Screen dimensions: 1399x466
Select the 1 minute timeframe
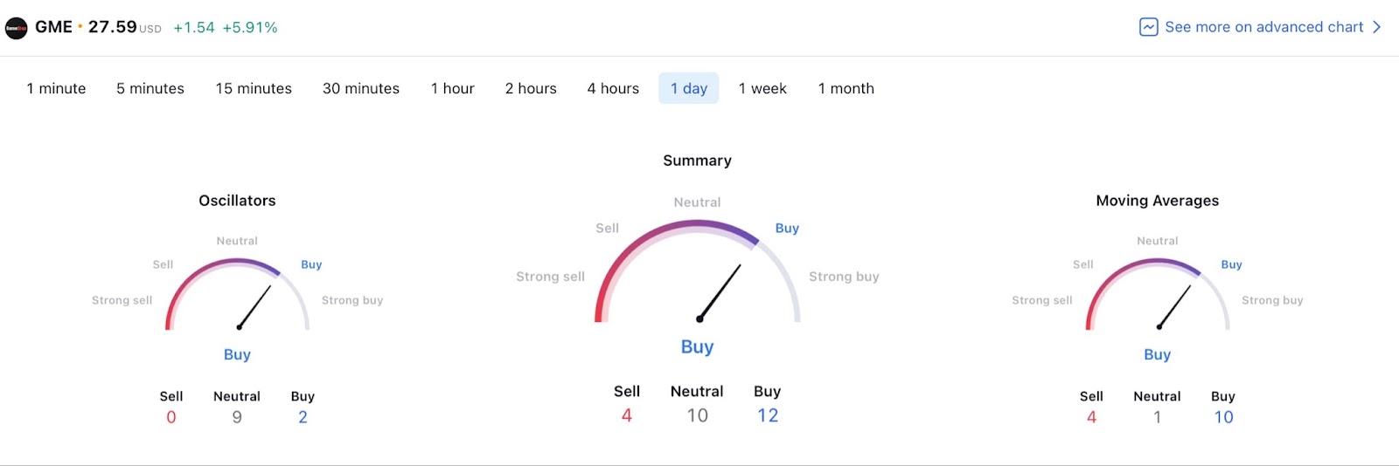click(56, 88)
